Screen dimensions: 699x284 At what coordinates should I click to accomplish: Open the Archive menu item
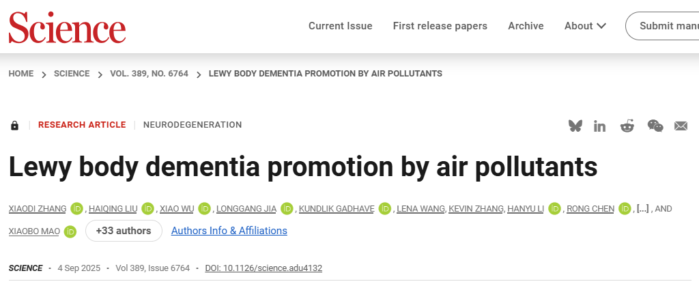tap(526, 26)
